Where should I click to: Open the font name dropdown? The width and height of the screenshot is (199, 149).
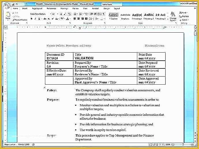[x=50, y=14]
